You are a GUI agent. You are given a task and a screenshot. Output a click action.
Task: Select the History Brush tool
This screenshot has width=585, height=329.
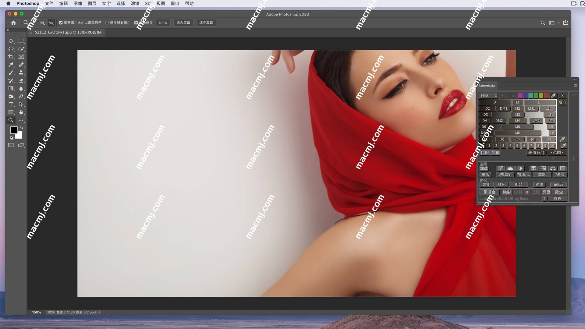pyautogui.click(x=11, y=81)
